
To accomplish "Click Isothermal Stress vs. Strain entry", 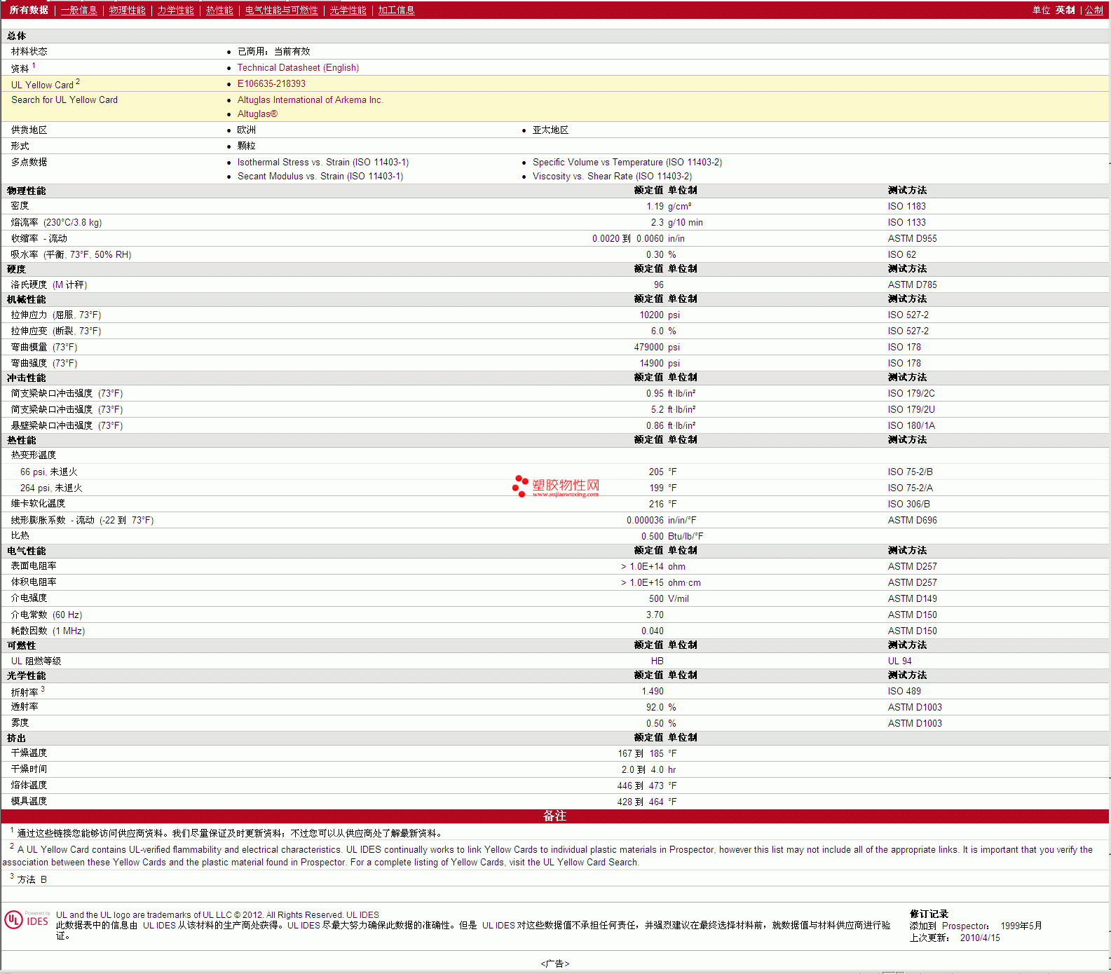I will point(323,162).
